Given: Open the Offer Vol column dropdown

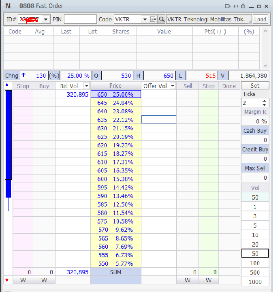Looking at the screenshot, I should click(x=173, y=86).
